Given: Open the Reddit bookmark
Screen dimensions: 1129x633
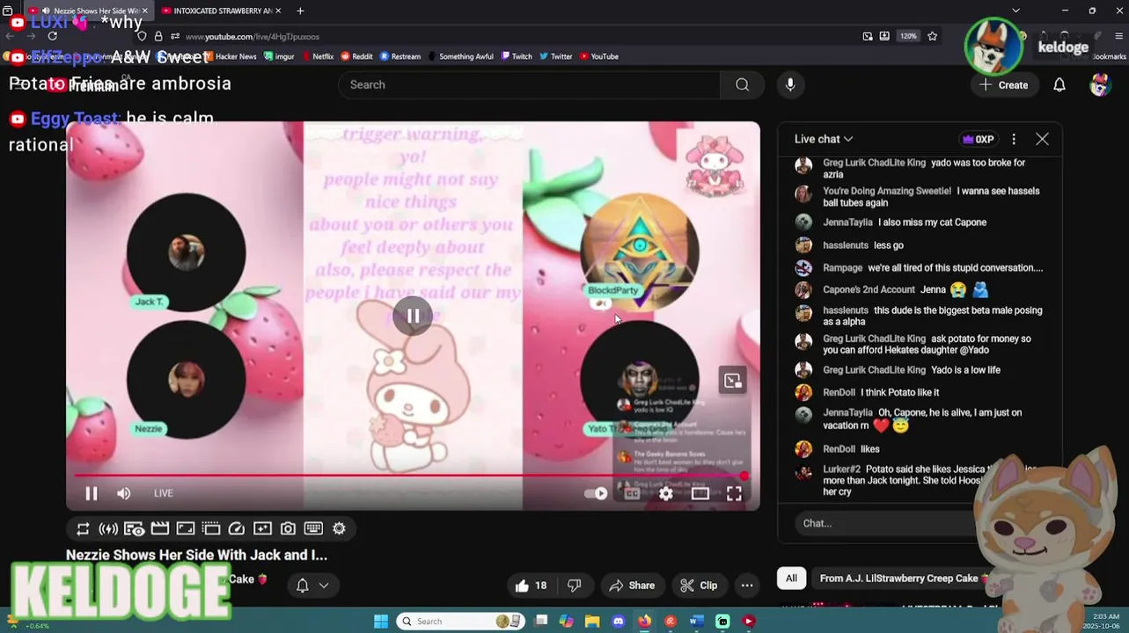Looking at the screenshot, I should coord(356,56).
